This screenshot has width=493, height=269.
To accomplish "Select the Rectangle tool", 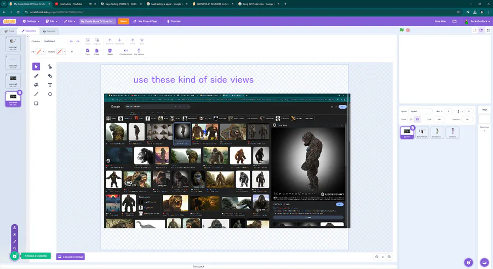I will [x=36, y=103].
